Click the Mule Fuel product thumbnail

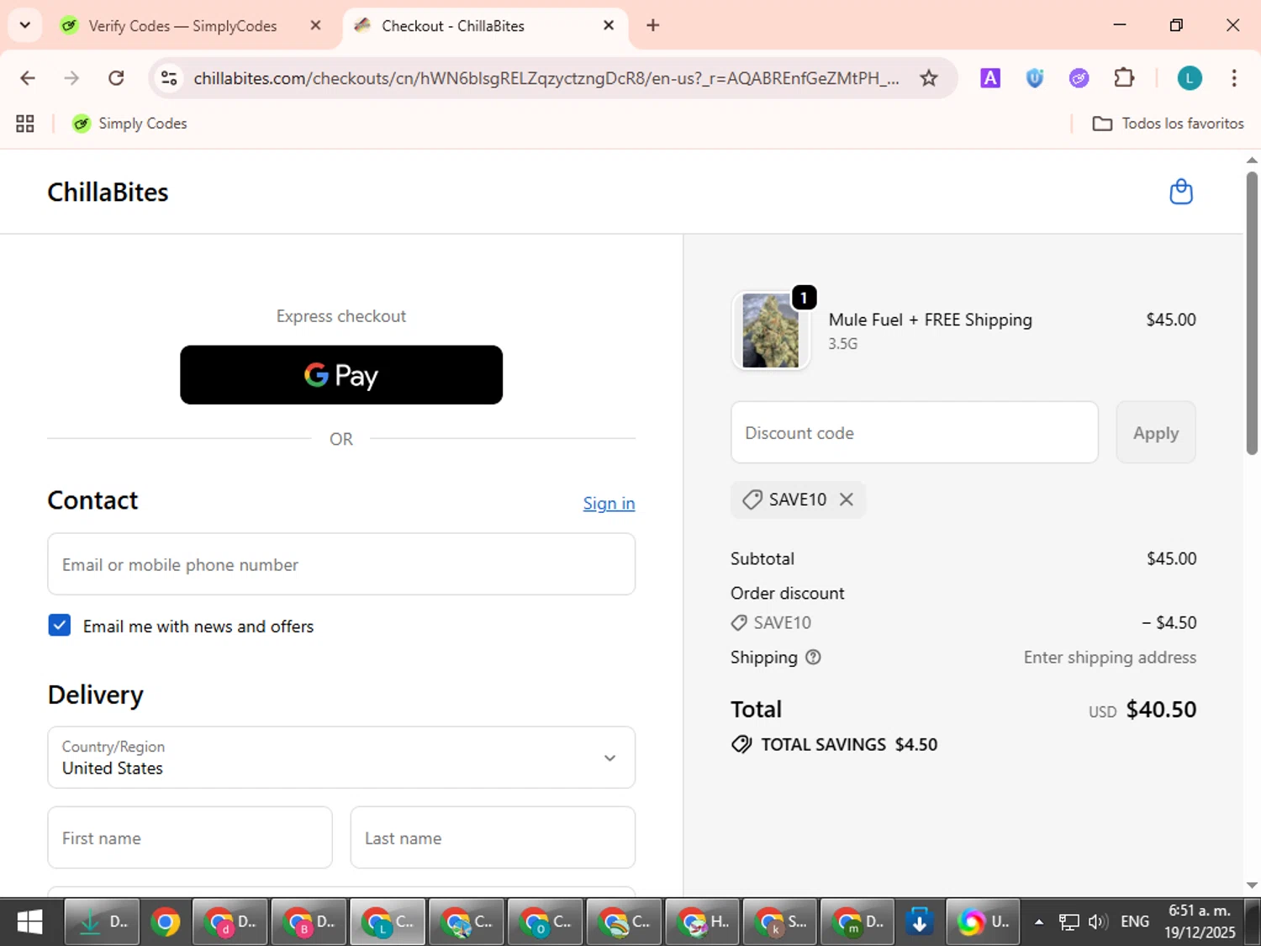pos(771,330)
